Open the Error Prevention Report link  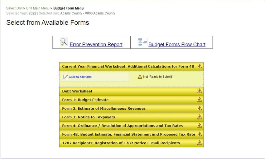pos(96,44)
